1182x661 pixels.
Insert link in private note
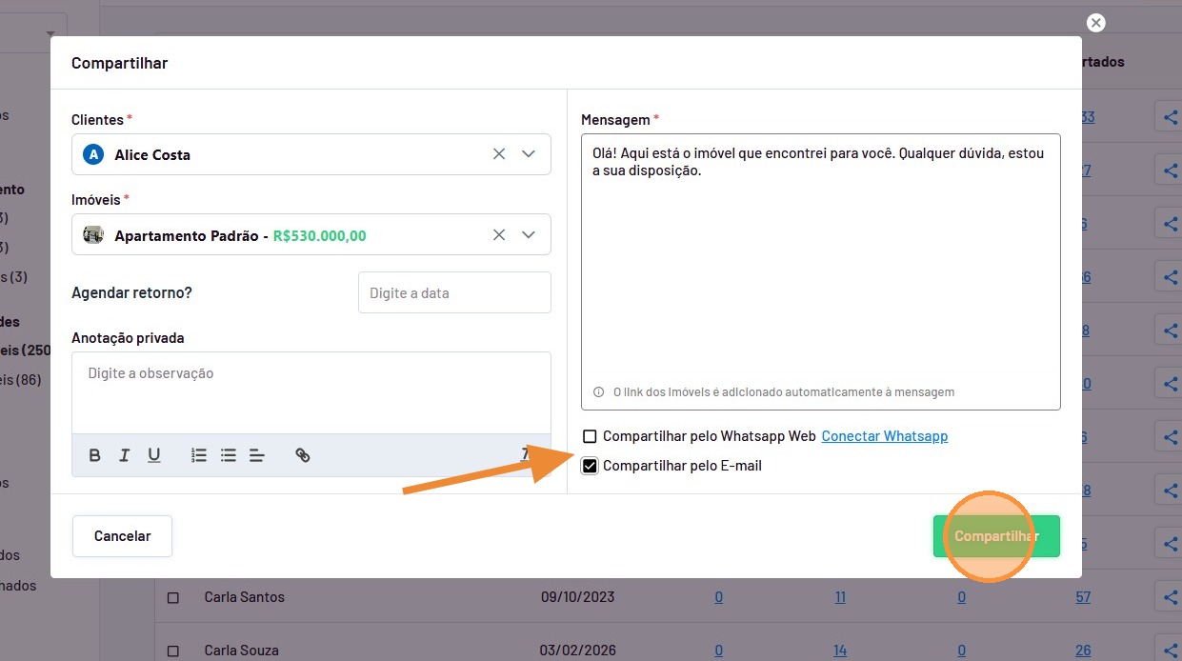tap(303, 455)
